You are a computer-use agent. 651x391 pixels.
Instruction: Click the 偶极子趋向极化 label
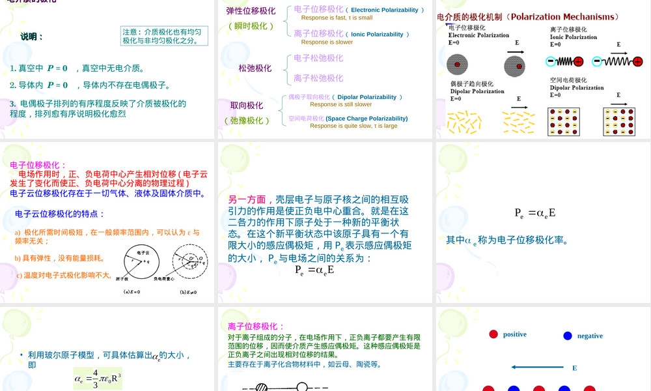click(472, 84)
